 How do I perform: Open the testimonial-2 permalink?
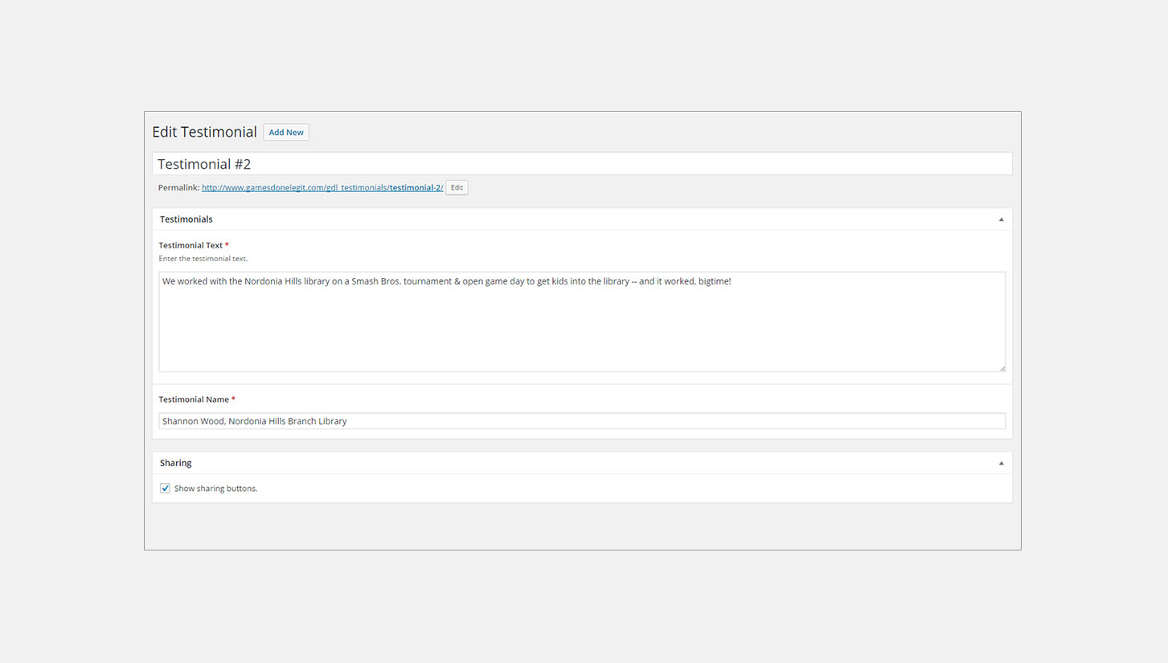click(322, 187)
